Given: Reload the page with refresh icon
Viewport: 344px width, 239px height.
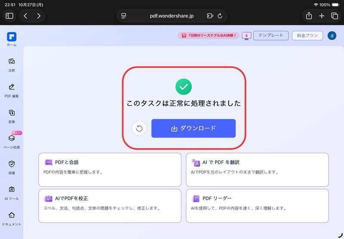Looking at the screenshot, I should 220,16.
